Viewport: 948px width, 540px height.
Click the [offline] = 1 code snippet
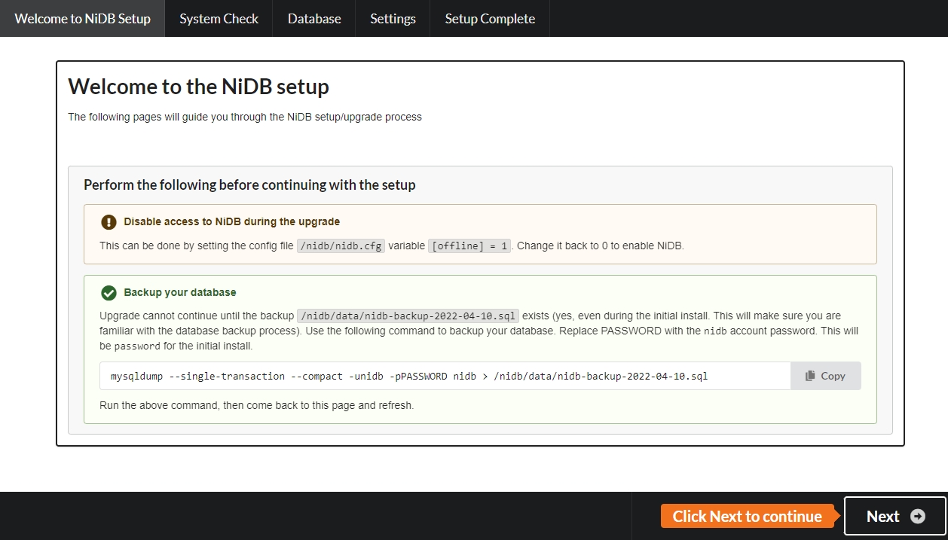pos(469,246)
